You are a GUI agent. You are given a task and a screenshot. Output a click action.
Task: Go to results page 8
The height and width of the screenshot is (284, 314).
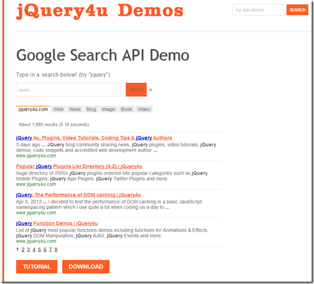click(56, 249)
